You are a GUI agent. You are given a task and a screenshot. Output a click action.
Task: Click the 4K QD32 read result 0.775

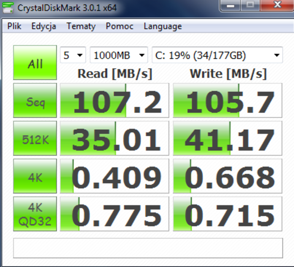coord(114,214)
